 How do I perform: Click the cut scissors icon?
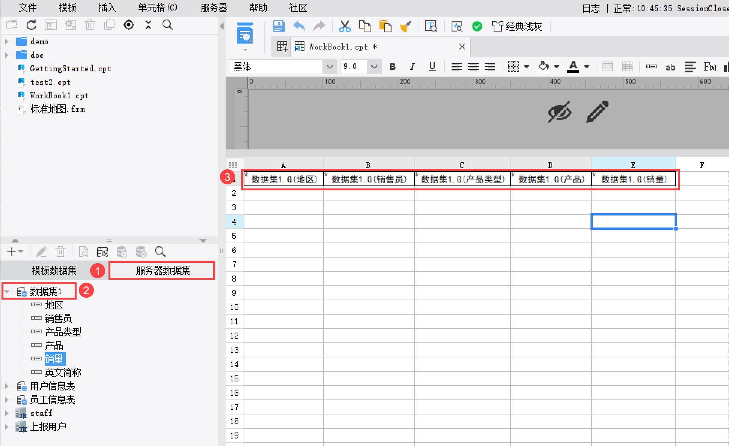pyautogui.click(x=345, y=26)
